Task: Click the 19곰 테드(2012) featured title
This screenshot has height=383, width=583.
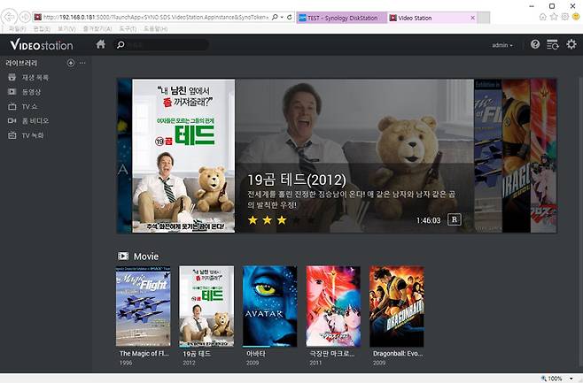Action: (297, 180)
